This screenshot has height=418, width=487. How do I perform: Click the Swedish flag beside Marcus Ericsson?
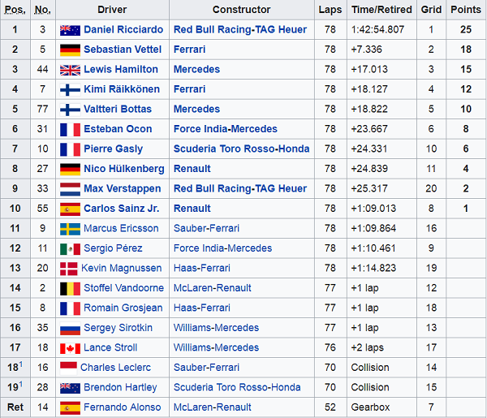click(x=70, y=229)
